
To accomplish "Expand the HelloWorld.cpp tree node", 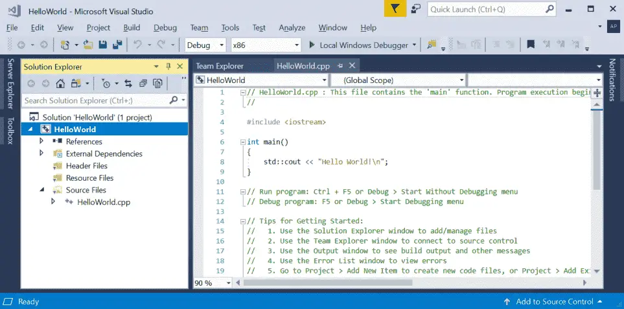I will (x=53, y=201).
